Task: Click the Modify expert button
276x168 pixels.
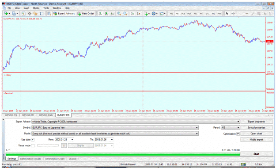Action: 257,140
